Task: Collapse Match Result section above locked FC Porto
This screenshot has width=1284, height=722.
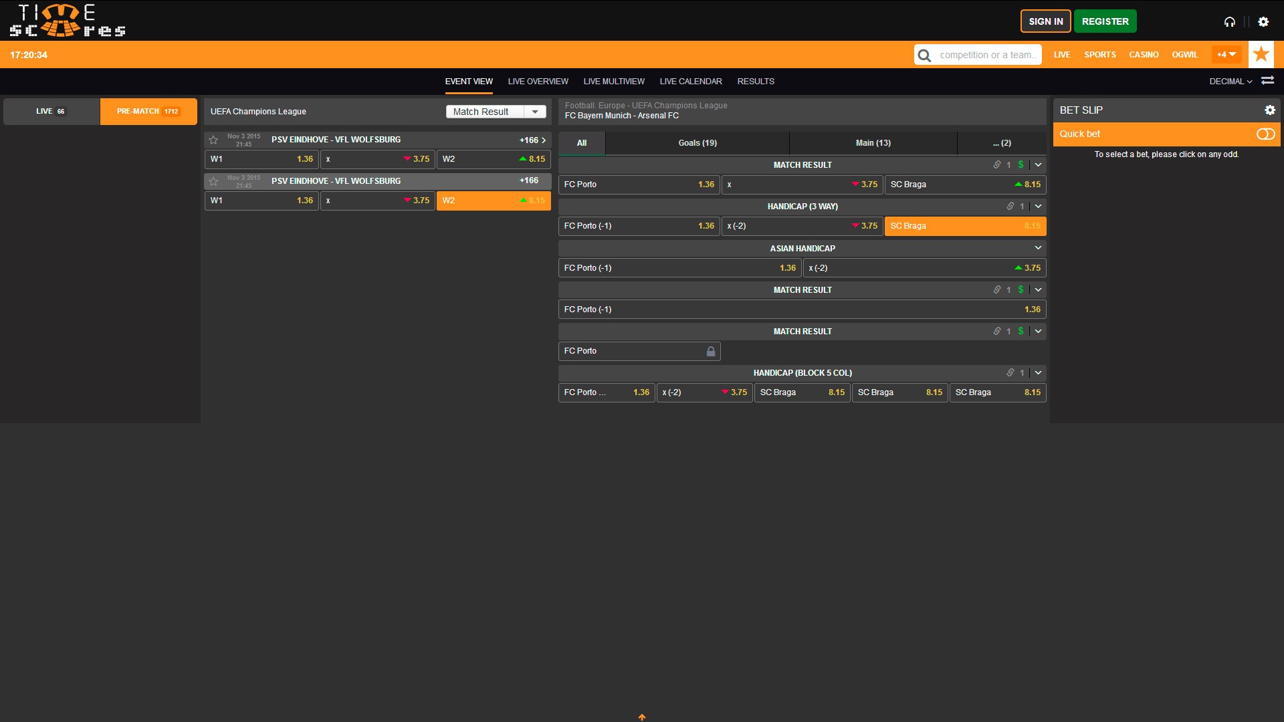Action: [1038, 332]
